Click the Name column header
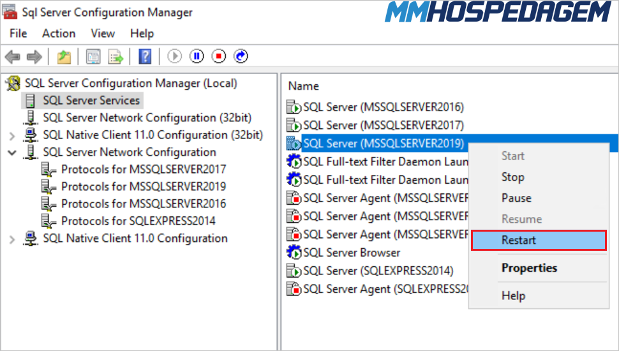Screen dimensions: 619x351 click(304, 86)
